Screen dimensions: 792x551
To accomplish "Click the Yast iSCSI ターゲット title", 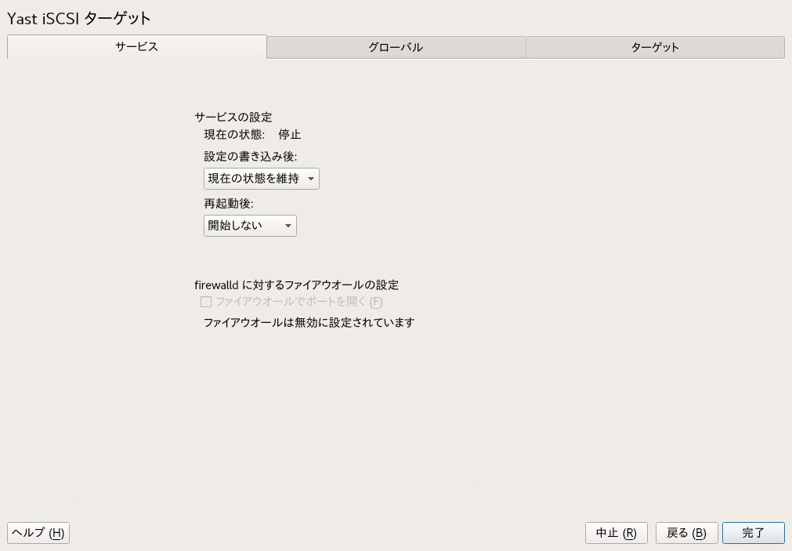I will pyautogui.click(x=79, y=19).
